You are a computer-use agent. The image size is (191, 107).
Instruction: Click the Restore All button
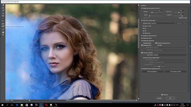pyautogui.click(x=175, y=72)
